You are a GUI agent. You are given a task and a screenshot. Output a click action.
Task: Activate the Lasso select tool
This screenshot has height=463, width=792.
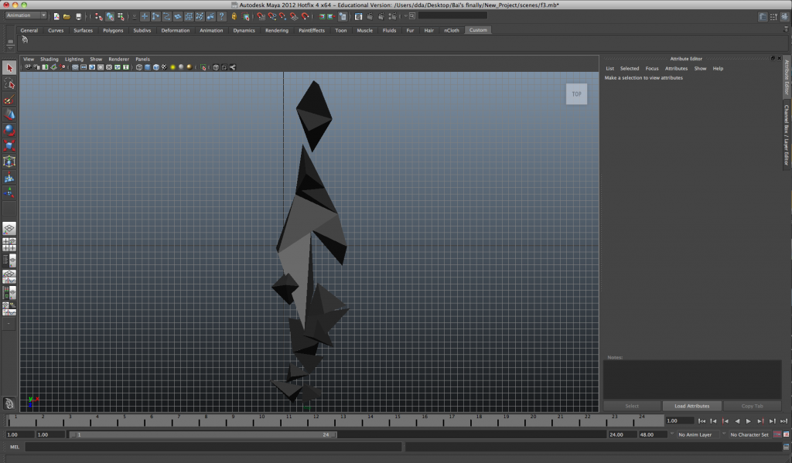point(9,84)
